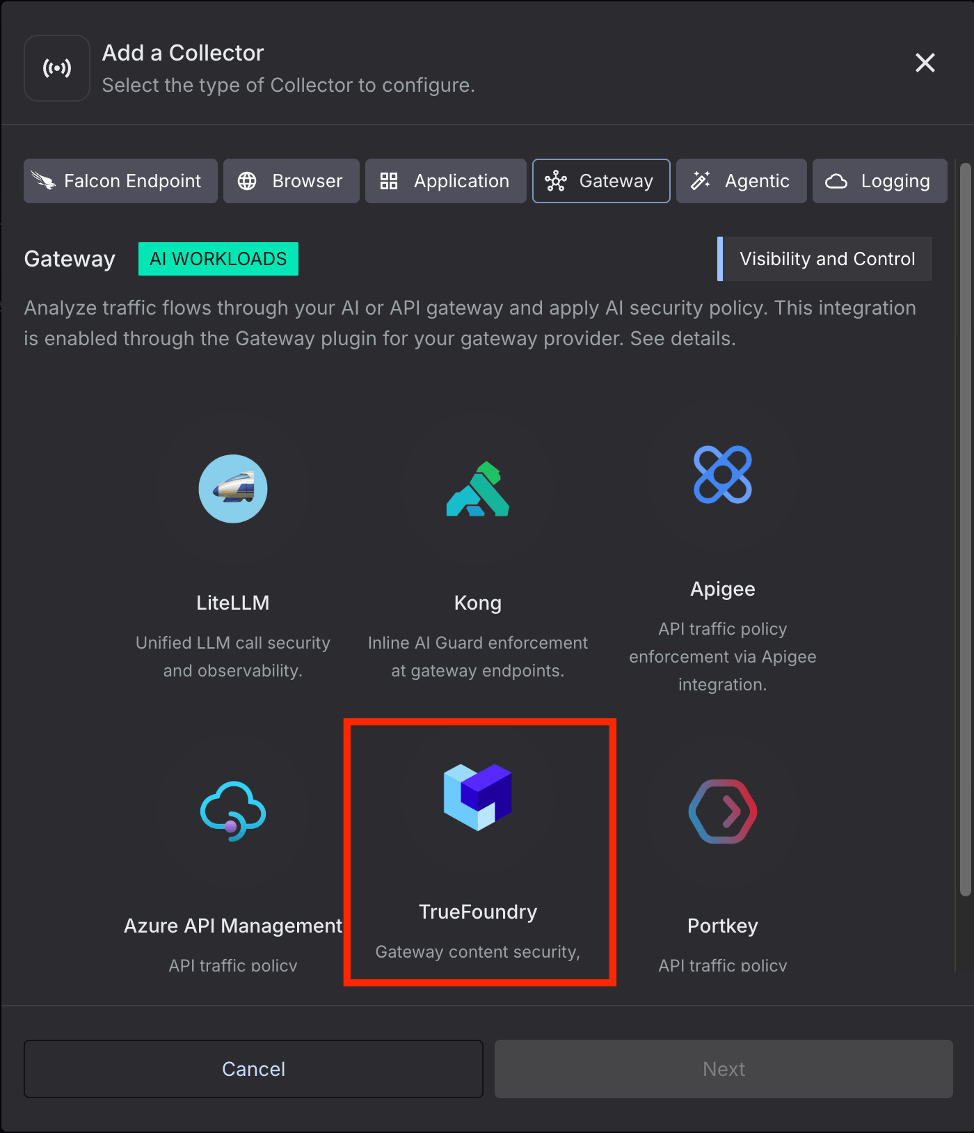The image size is (974, 1133).
Task: Click the TrueFoundry title text
Action: coord(478,912)
